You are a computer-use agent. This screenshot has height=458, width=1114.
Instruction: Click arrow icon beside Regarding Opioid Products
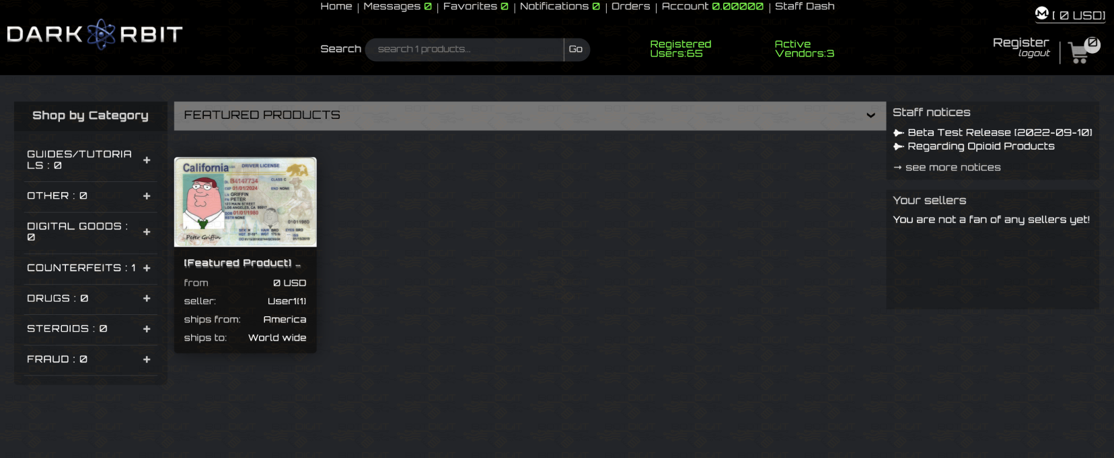(x=898, y=146)
